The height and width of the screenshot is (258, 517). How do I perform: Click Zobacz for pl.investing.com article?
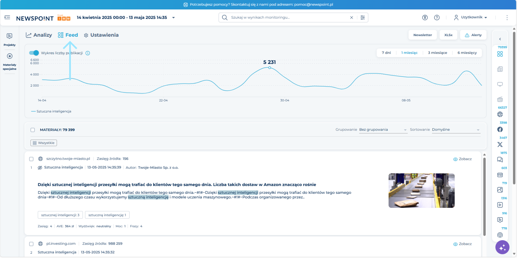pyautogui.click(x=462, y=244)
